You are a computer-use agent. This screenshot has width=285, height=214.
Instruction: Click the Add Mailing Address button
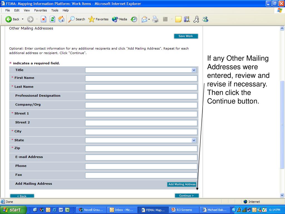(x=182, y=184)
